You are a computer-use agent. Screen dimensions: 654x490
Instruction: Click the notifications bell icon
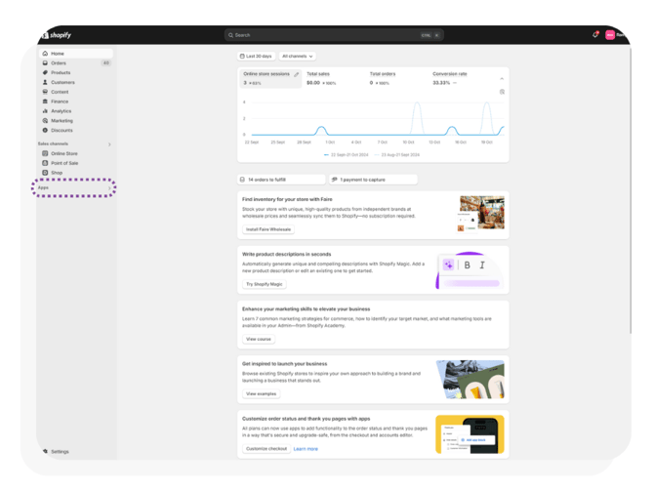click(595, 35)
